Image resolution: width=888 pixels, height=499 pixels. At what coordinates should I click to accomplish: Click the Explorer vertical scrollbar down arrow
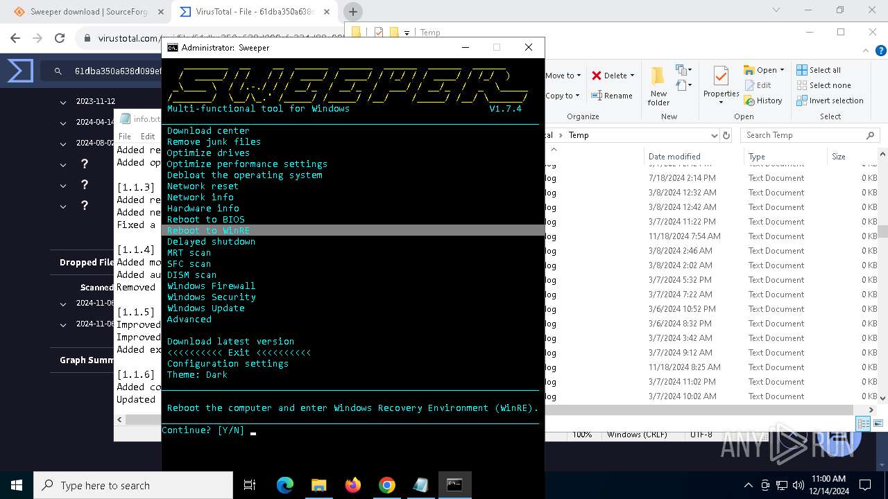(x=882, y=398)
